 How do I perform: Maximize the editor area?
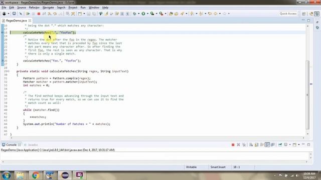pos(308,20)
